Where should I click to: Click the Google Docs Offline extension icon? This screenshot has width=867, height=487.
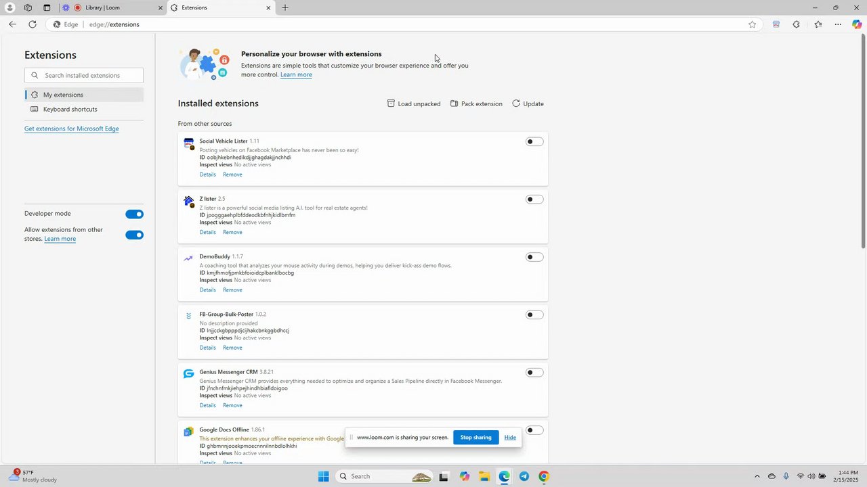coord(188,432)
